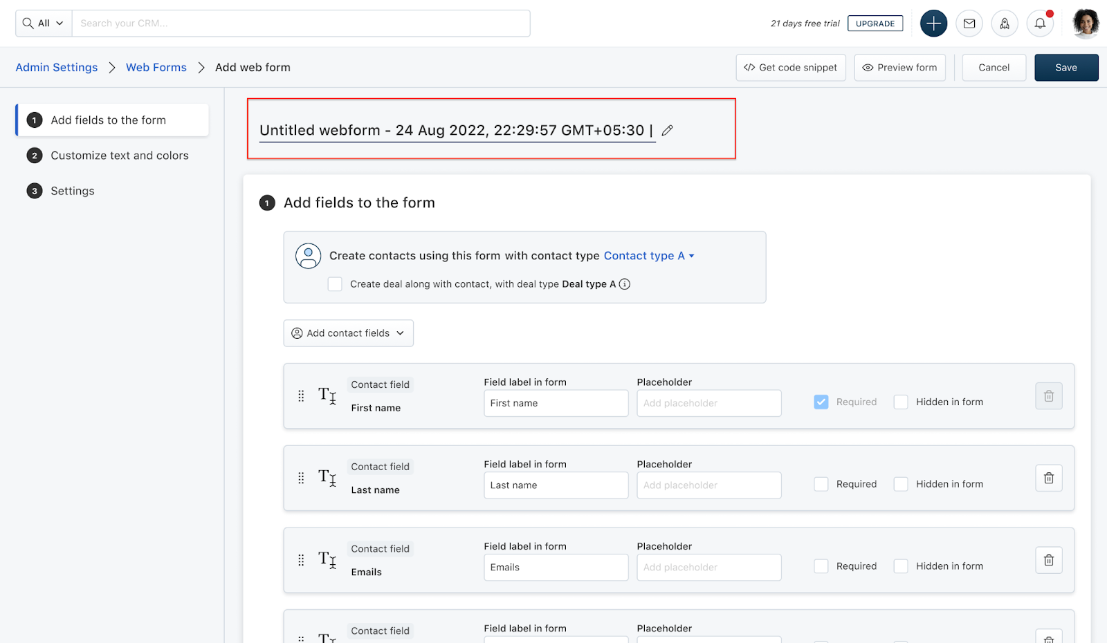Open notifications bell icon
This screenshot has height=643, width=1107.
[x=1040, y=24]
